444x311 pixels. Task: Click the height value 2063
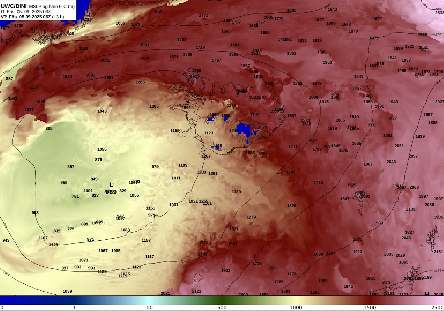click(414, 187)
